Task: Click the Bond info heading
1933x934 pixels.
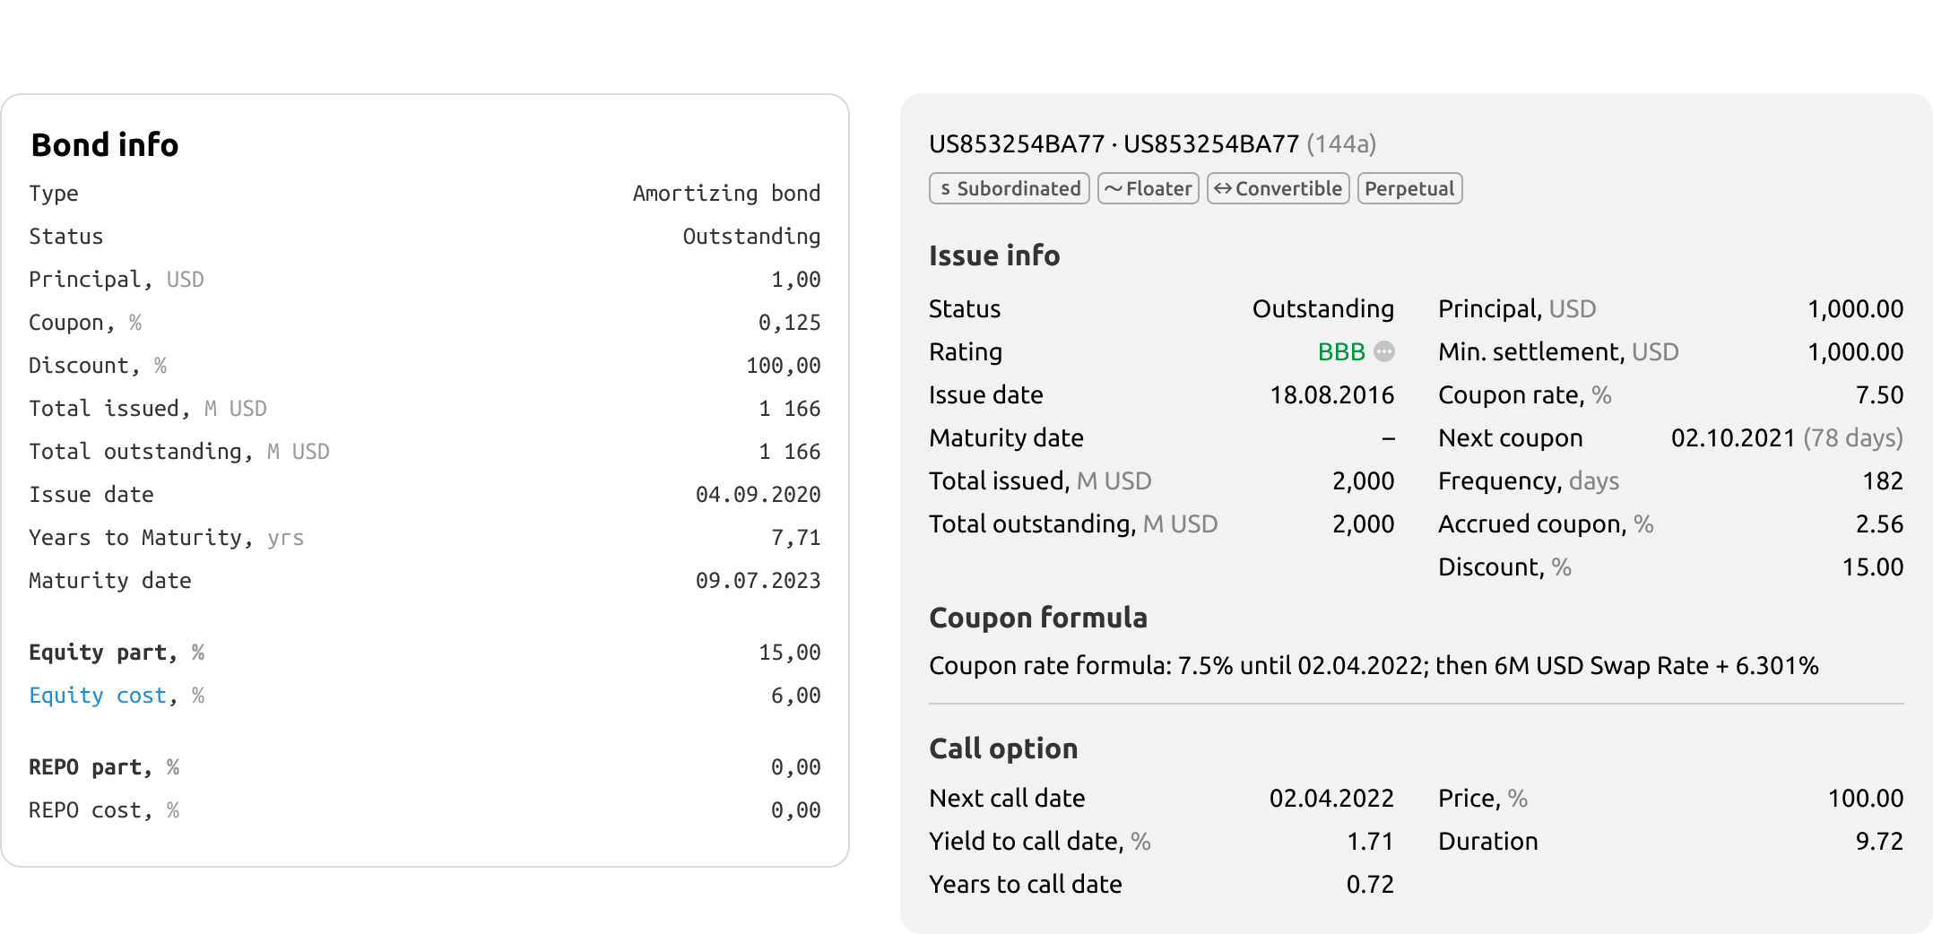Action: point(105,145)
